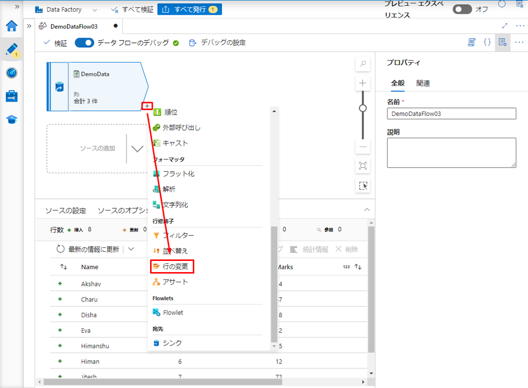Viewport: 528px width, 388px height.
Task: Expand the left navigation chevrons
Action: click(17, 6)
